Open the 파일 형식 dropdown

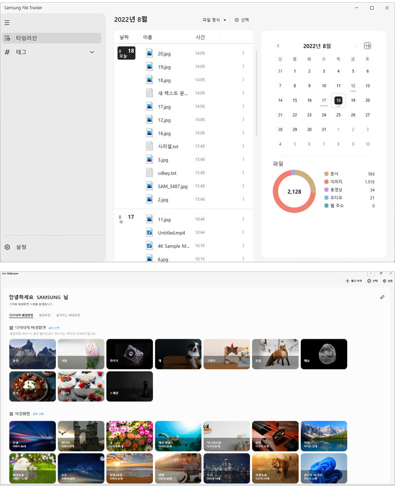[x=214, y=20]
